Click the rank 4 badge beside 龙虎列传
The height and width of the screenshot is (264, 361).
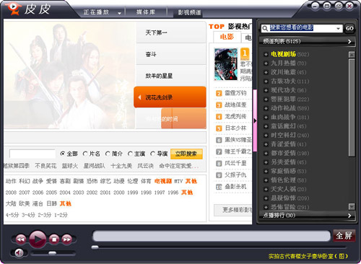click(x=219, y=117)
